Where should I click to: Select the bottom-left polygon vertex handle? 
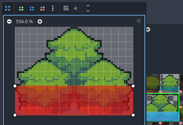click(15, 115)
